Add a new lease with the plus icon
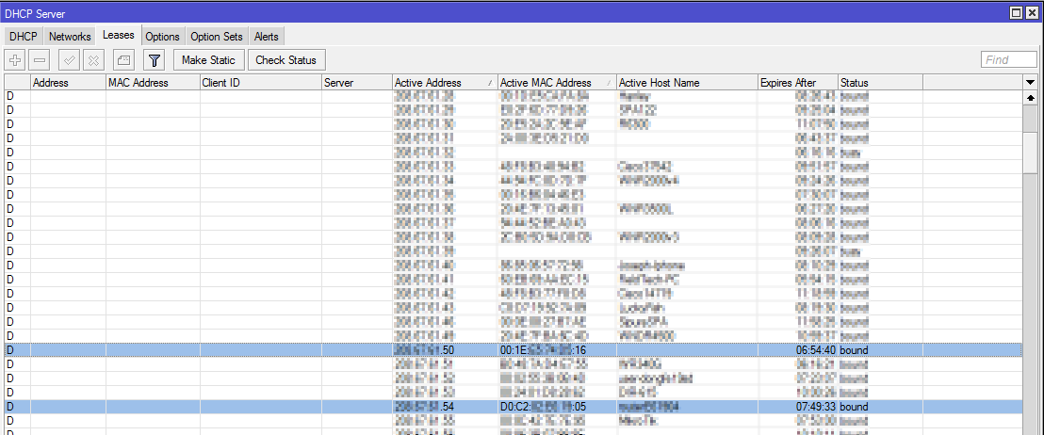The width and height of the screenshot is (1044, 435). pyautogui.click(x=15, y=60)
